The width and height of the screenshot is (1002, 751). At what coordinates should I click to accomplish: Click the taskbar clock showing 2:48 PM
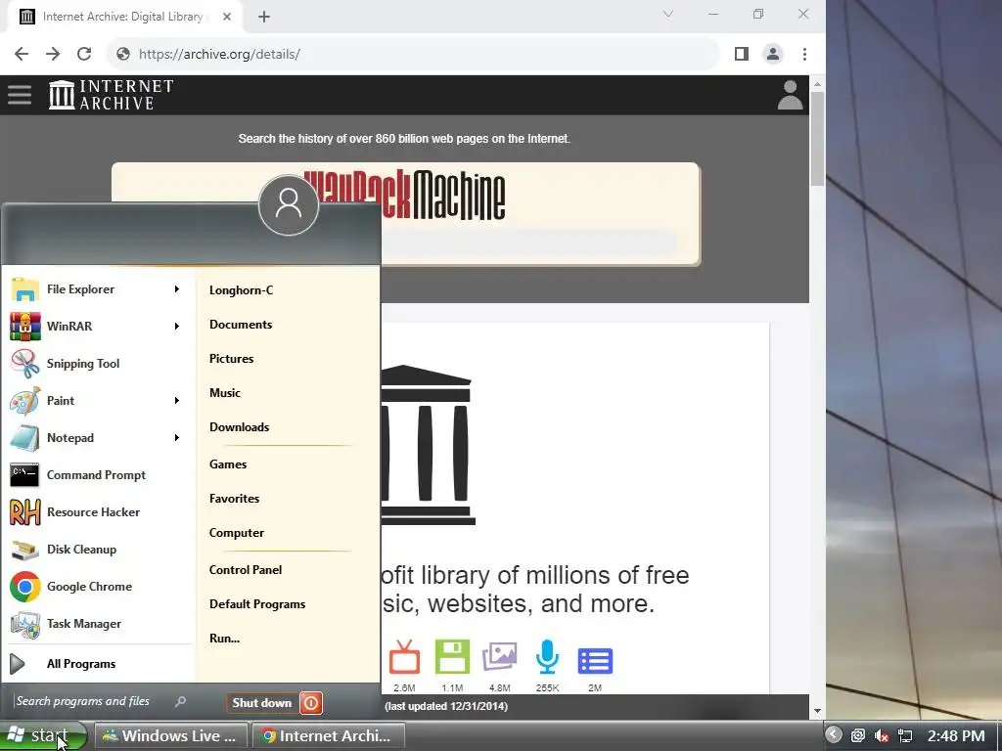pos(955,735)
